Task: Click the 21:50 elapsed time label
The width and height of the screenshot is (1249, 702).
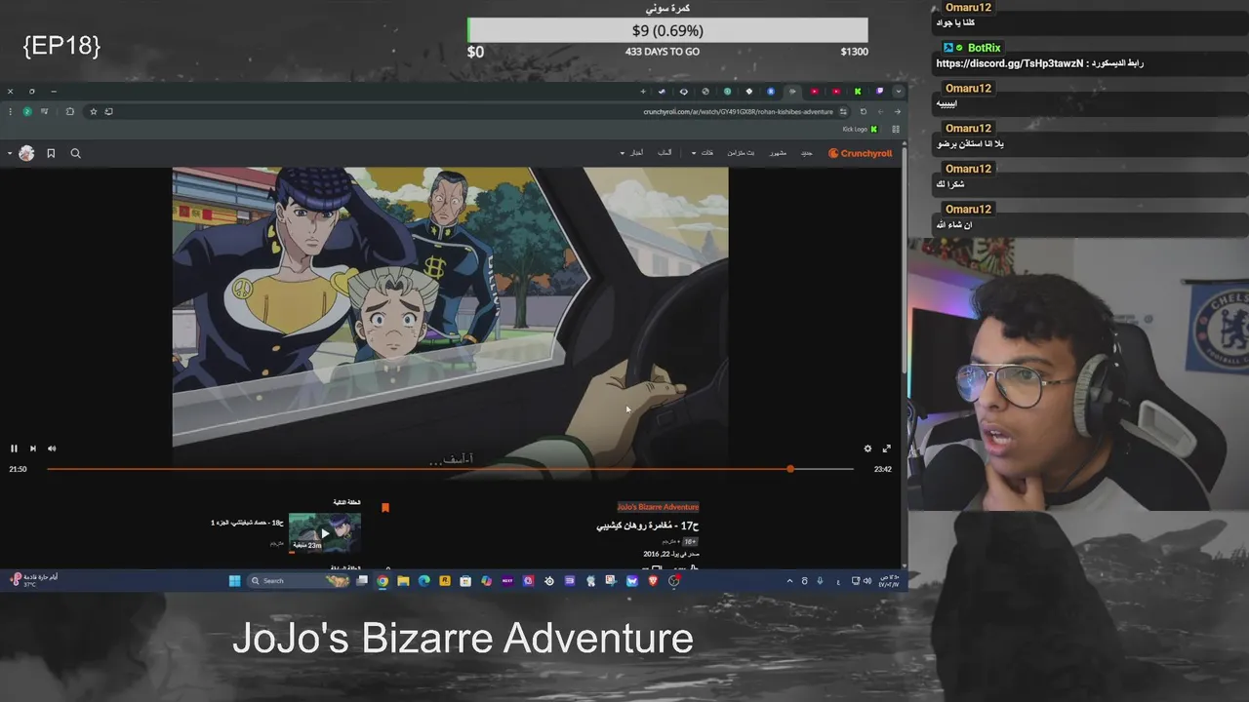Action: [x=18, y=469]
